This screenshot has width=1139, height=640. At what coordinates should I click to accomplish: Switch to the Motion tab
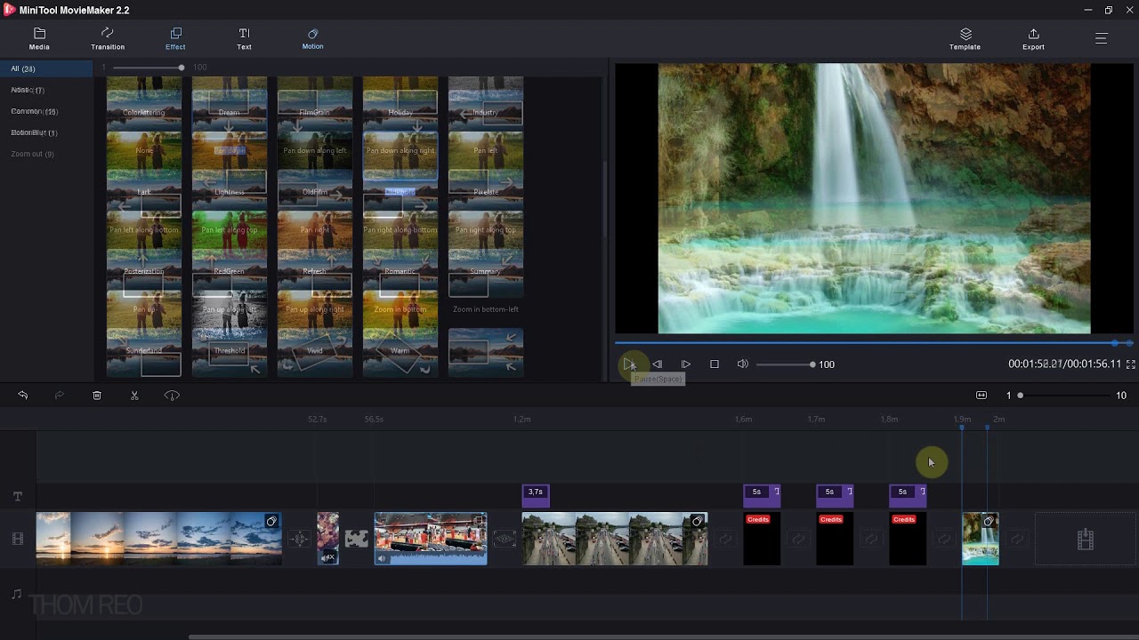pyautogui.click(x=312, y=39)
